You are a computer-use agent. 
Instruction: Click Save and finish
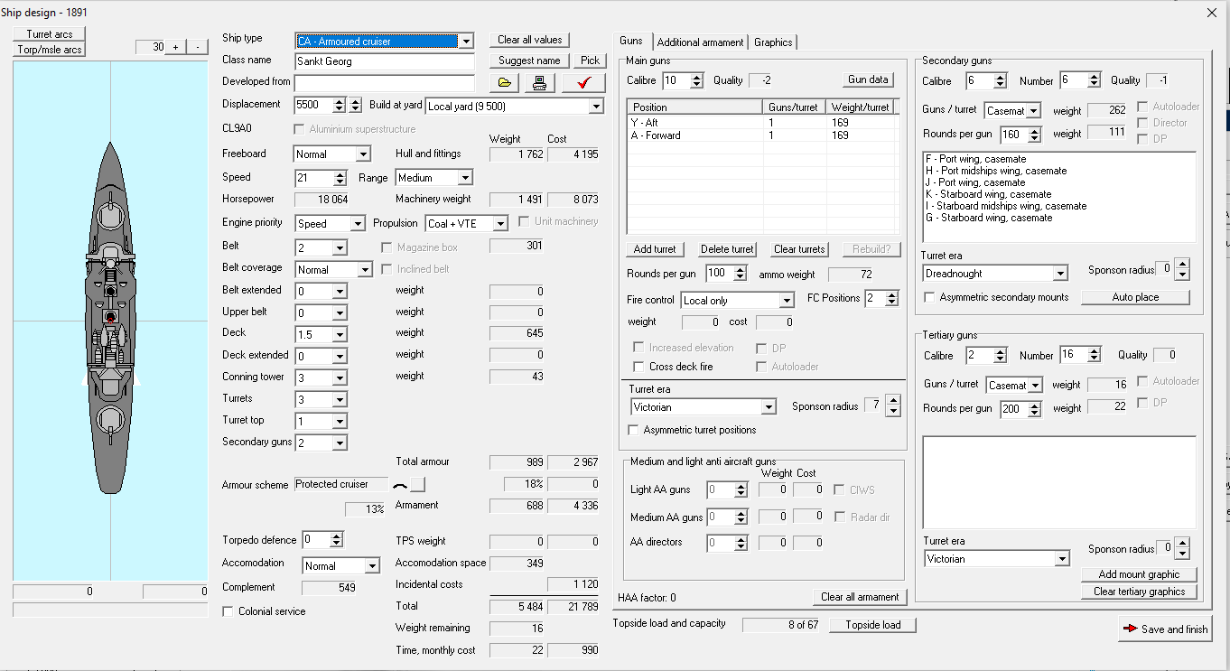pos(1165,629)
